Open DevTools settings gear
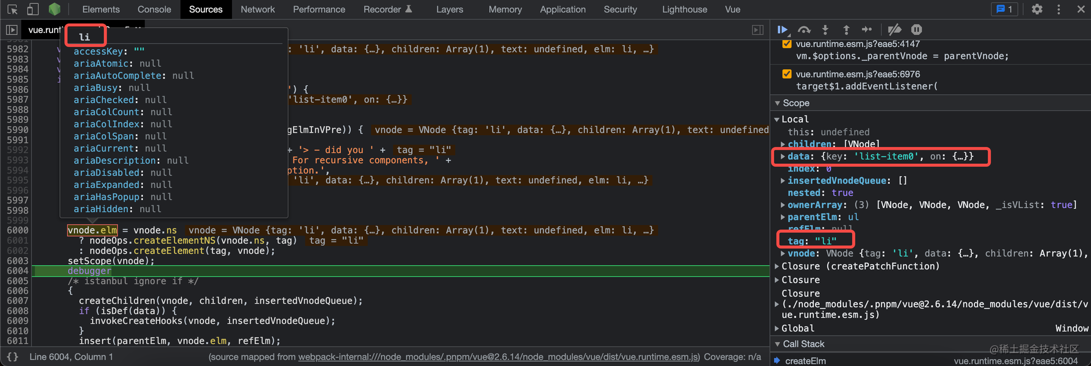 [1037, 9]
